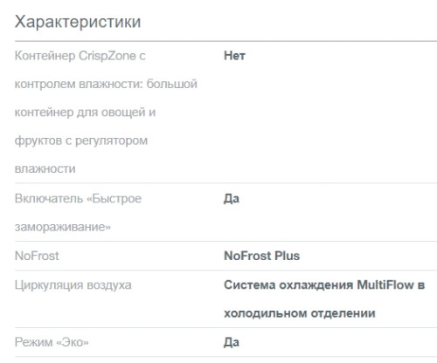This screenshot has height=363, width=437.
Task: Click 'фруктов с регулятором' text line
Action: click(x=81, y=140)
